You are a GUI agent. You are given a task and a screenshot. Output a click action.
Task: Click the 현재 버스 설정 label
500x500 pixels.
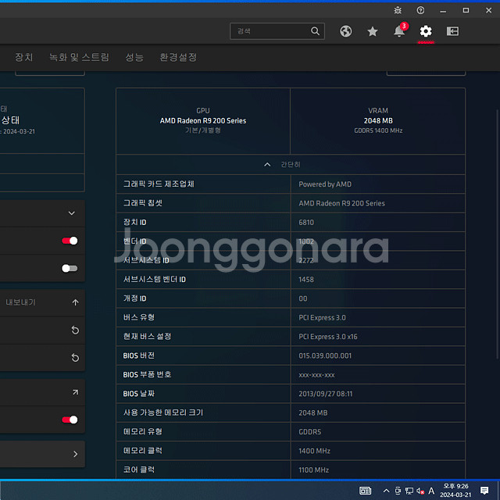point(147,337)
